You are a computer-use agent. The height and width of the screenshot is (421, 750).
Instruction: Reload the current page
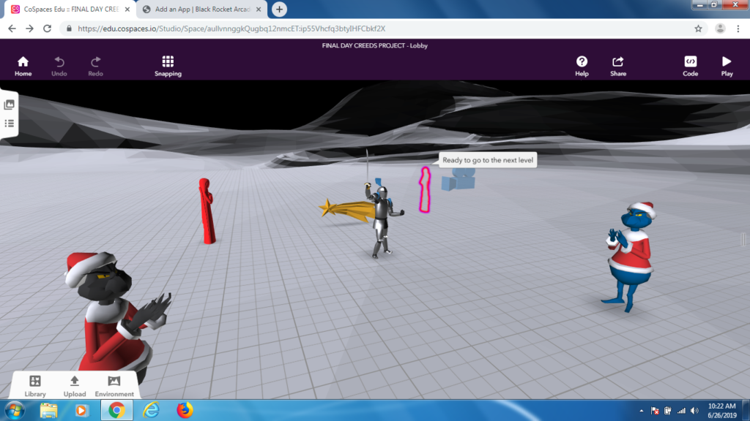pyautogui.click(x=47, y=29)
